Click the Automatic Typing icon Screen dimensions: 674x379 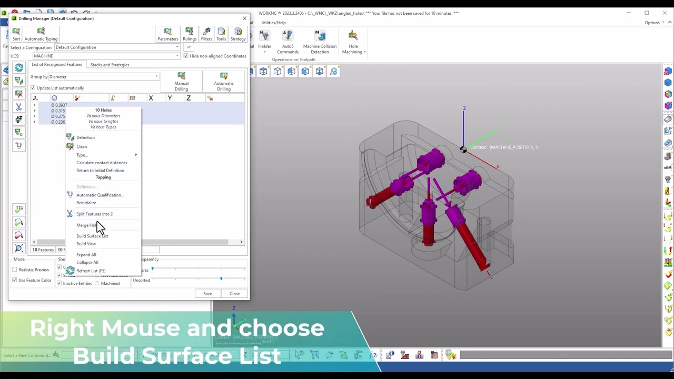pyautogui.click(x=41, y=34)
